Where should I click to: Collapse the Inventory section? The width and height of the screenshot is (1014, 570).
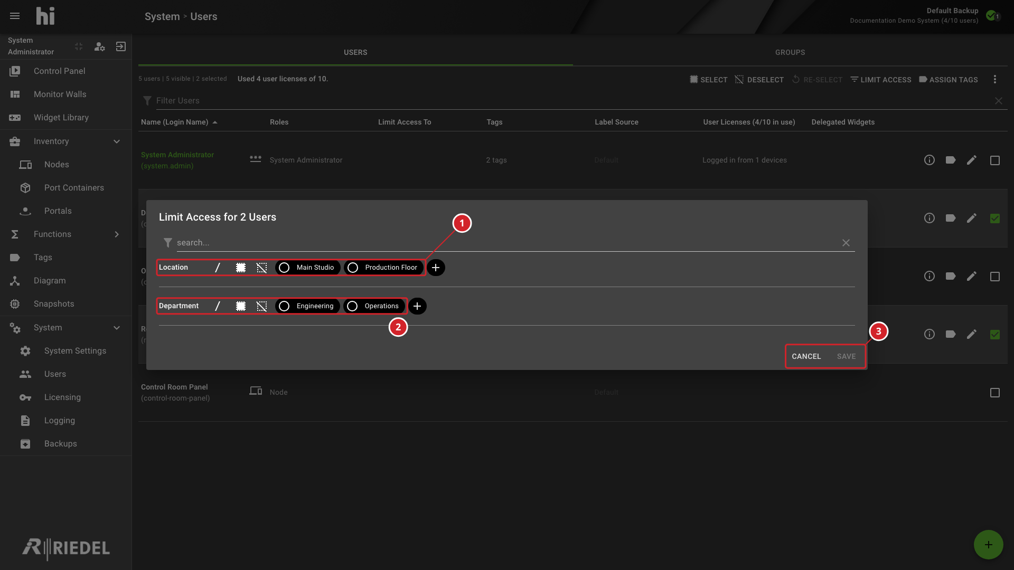click(117, 141)
